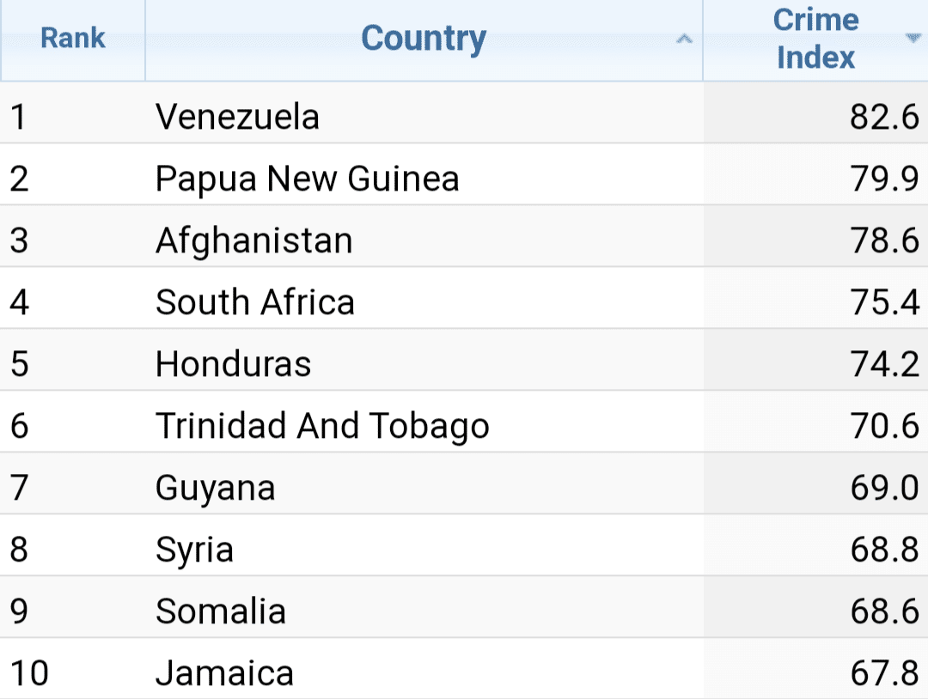Click the Crime Index header label
This screenshot has width=928, height=699.
tap(815, 39)
